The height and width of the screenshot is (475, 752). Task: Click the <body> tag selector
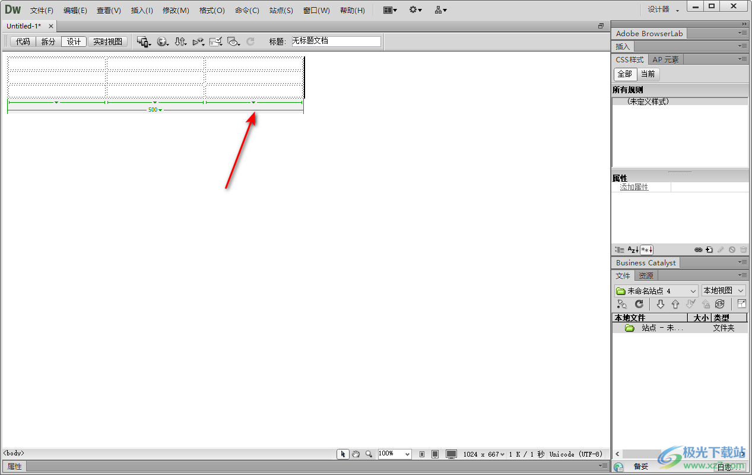coord(14,453)
